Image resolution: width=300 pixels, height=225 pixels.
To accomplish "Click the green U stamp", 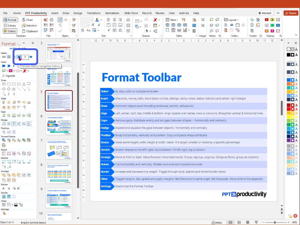I will tap(272, 25).
